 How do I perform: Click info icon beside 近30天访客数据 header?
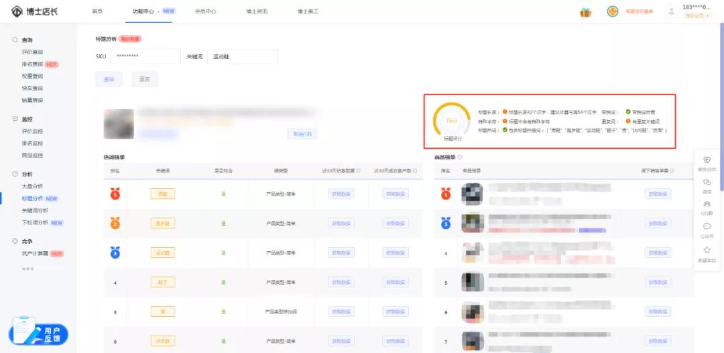click(358, 171)
